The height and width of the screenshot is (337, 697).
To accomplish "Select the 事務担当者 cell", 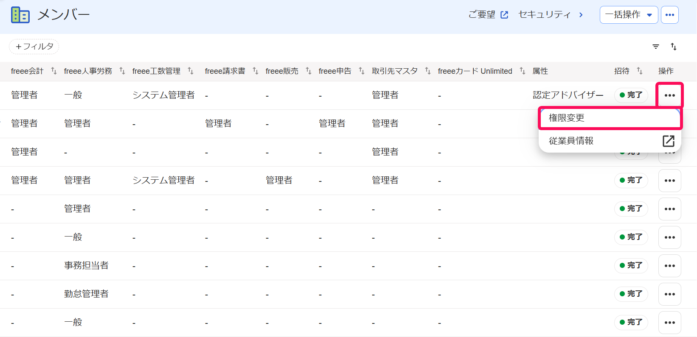I will click(86, 265).
